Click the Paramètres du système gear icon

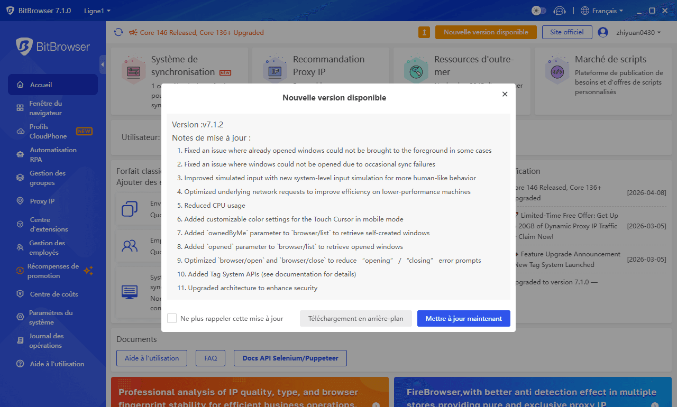(20, 317)
